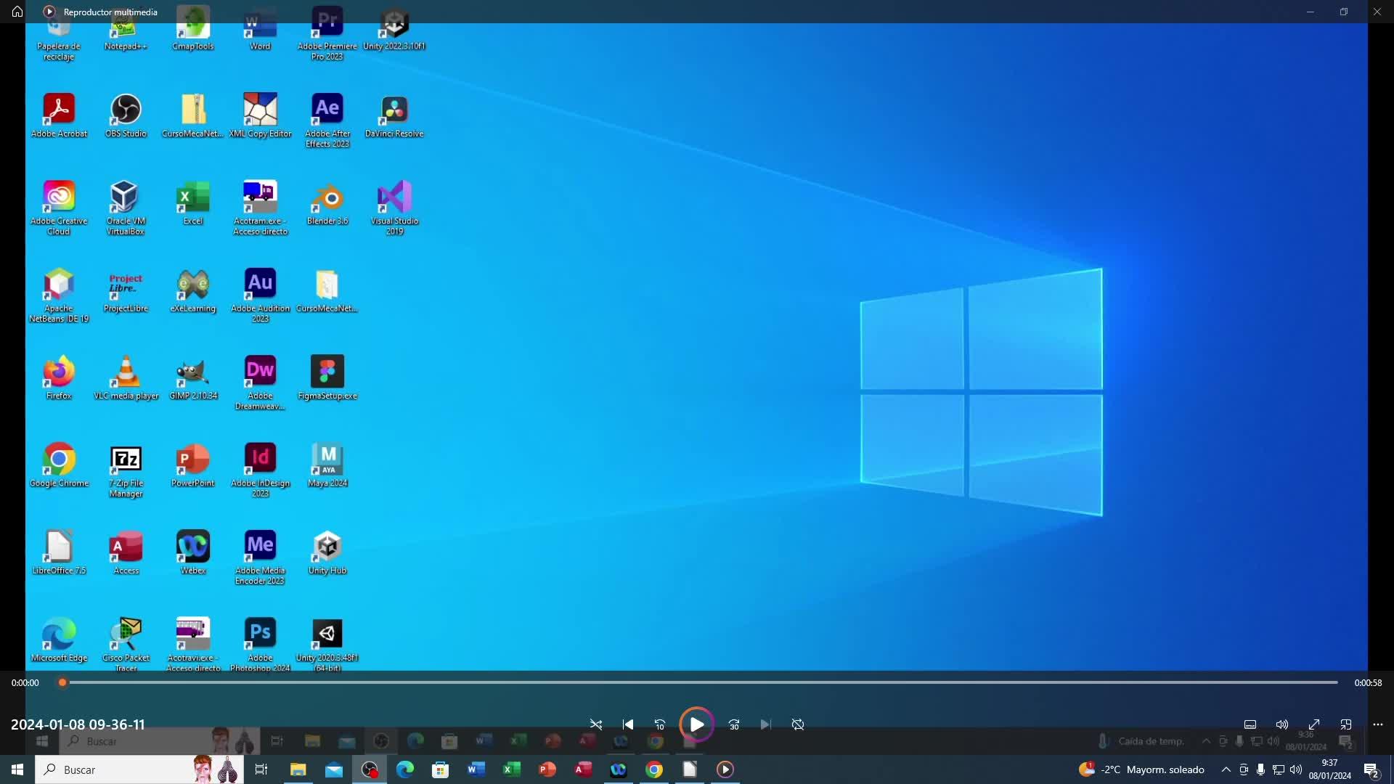
Task: Open the clock and date panel
Action: 1329,769
